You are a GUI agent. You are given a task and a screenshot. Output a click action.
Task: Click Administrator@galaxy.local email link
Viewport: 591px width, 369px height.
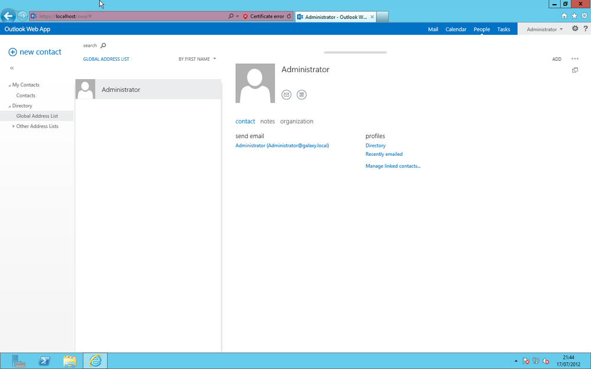[282, 145]
